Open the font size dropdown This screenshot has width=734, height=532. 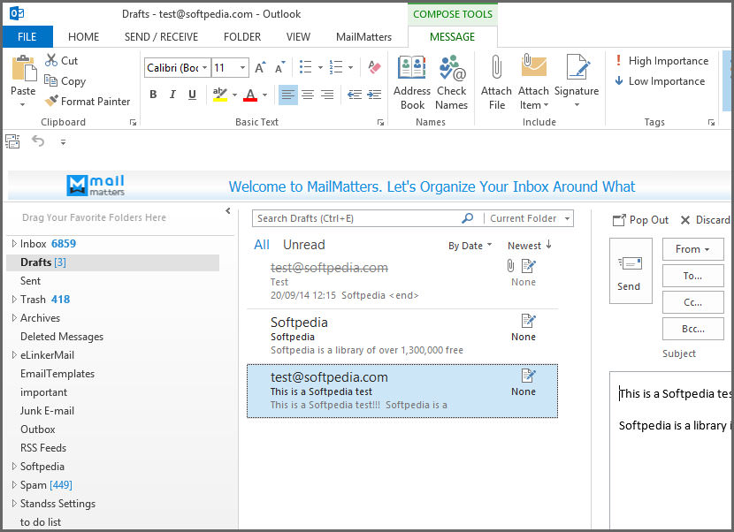[242, 68]
